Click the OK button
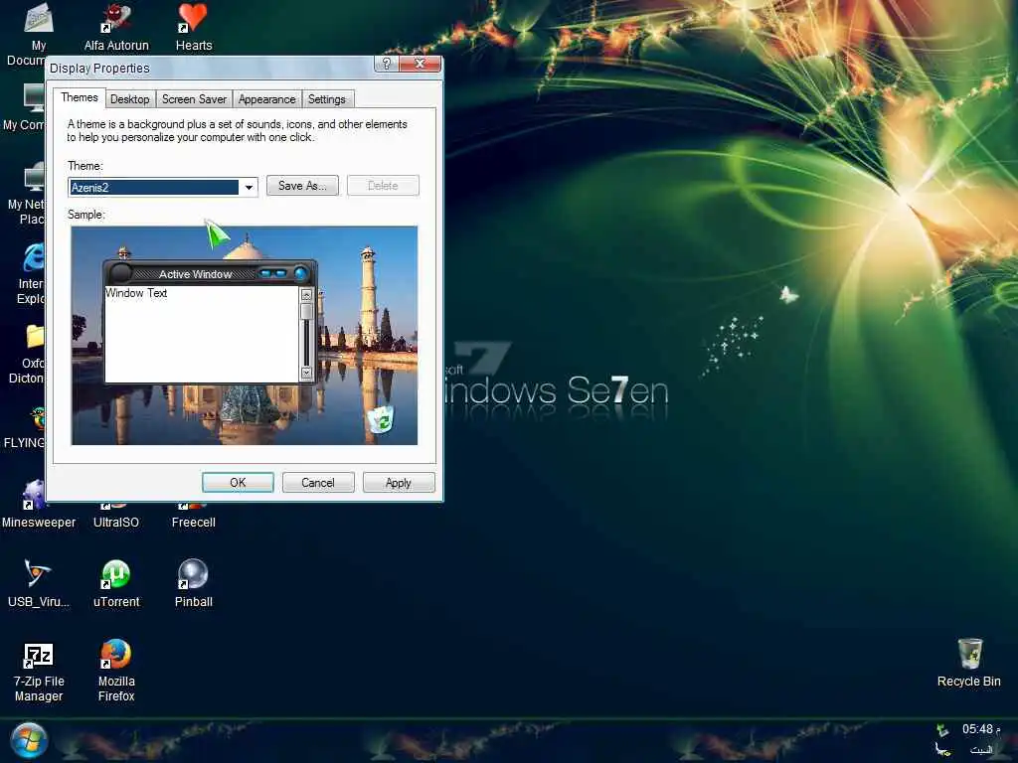Image resolution: width=1018 pixels, height=763 pixels. tap(238, 483)
